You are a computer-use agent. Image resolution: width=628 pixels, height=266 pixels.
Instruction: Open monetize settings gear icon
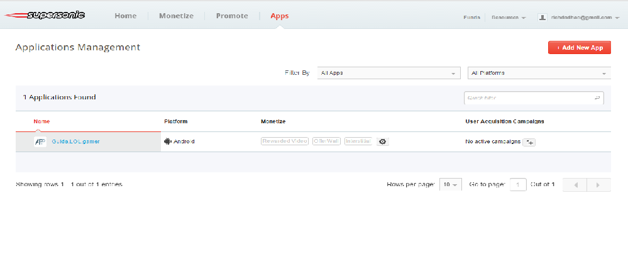pyautogui.click(x=383, y=141)
